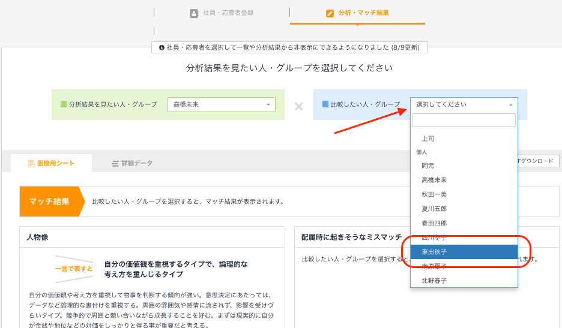Click the detailed data list icon
This screenshot has height=328, width=562.
115,164
